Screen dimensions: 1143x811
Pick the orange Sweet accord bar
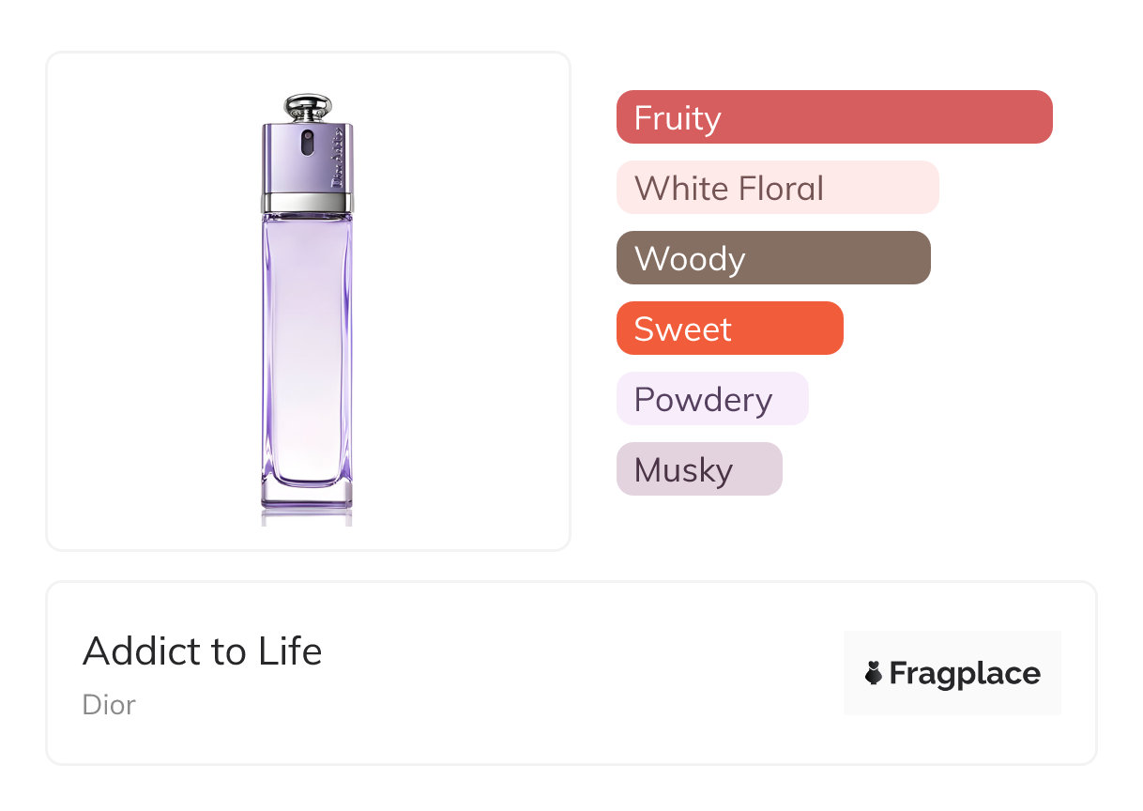coord(729,329)
